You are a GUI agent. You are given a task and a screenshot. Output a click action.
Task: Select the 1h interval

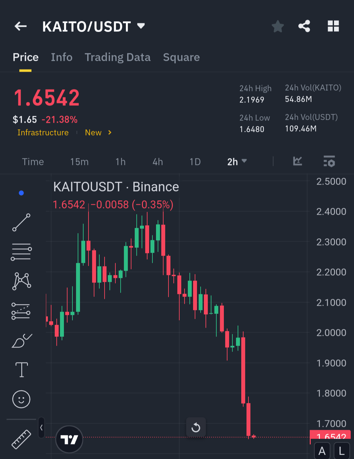[120, 162]
